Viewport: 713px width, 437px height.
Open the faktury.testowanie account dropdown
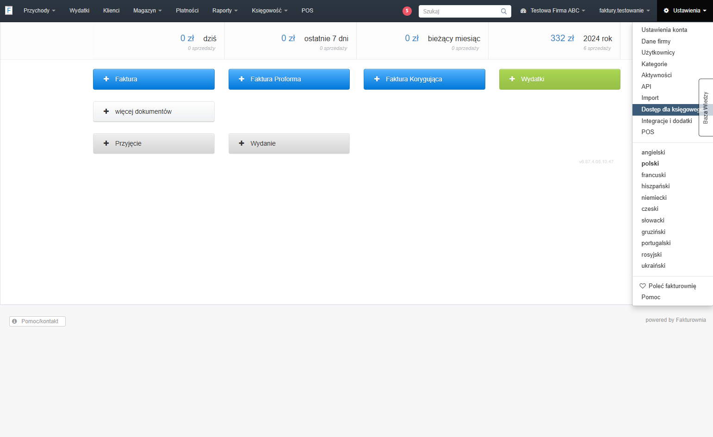tap(624, 11)
